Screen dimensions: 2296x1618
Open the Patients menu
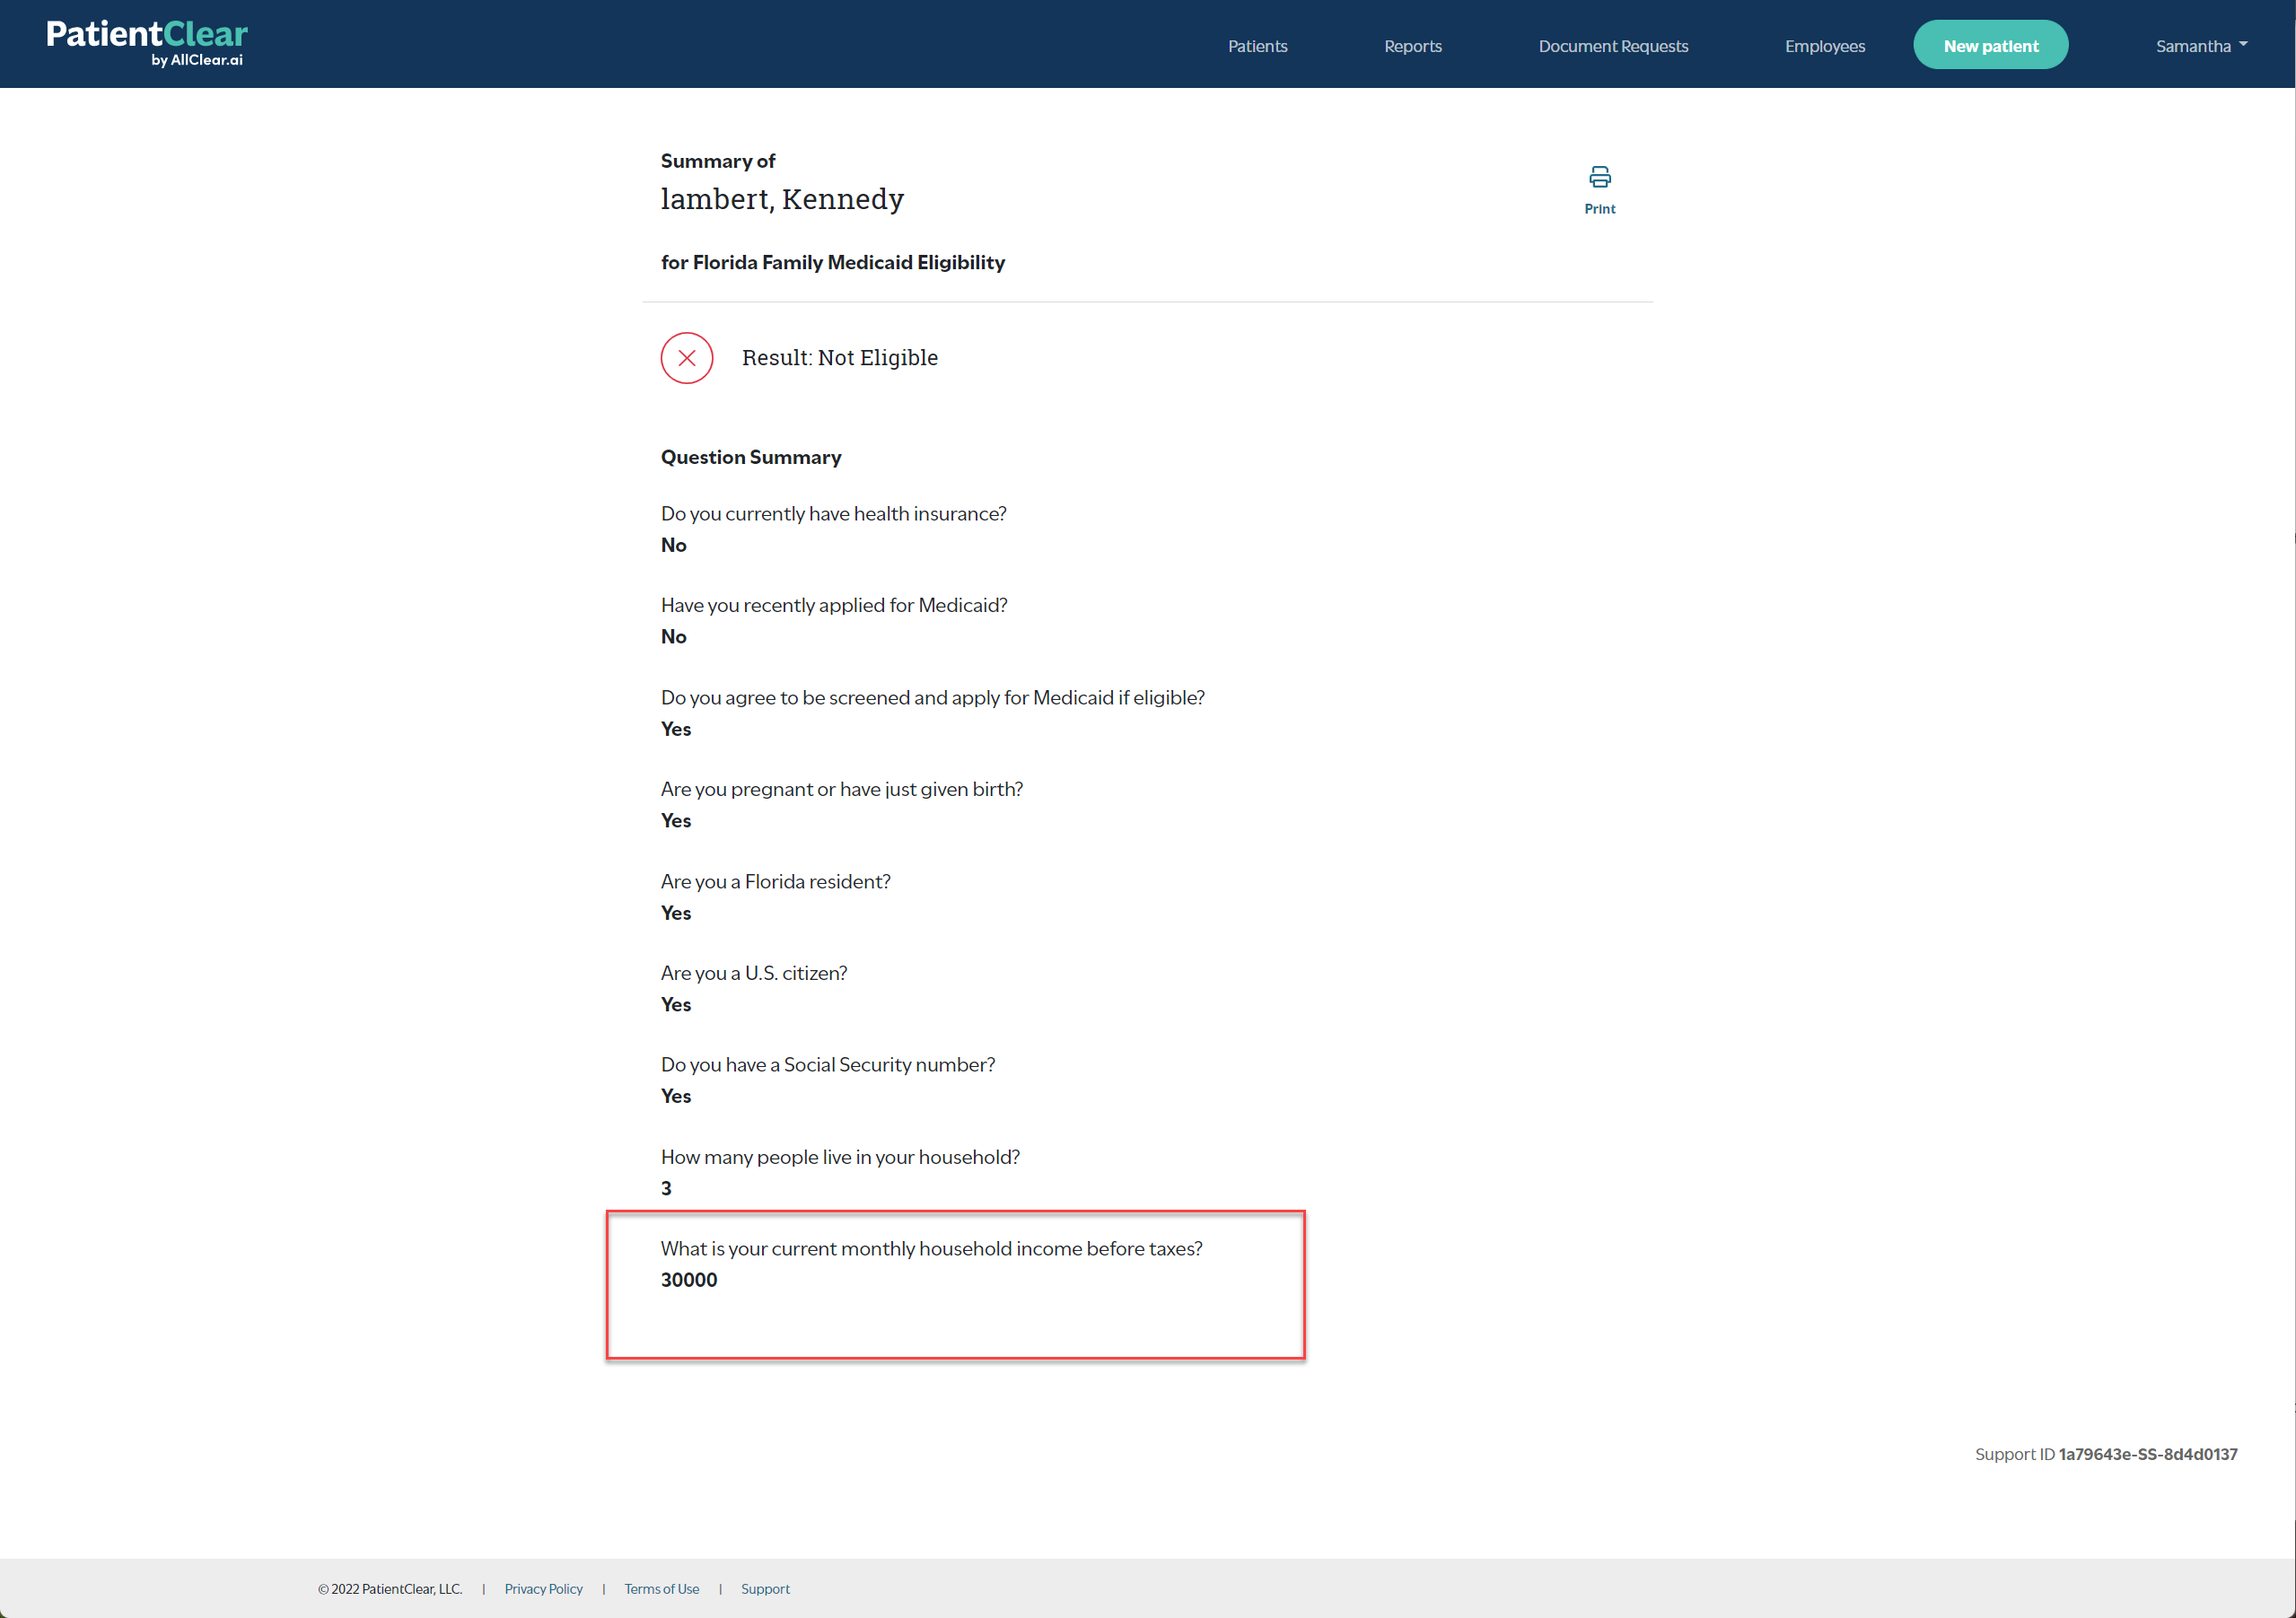tap(1257, 46)
